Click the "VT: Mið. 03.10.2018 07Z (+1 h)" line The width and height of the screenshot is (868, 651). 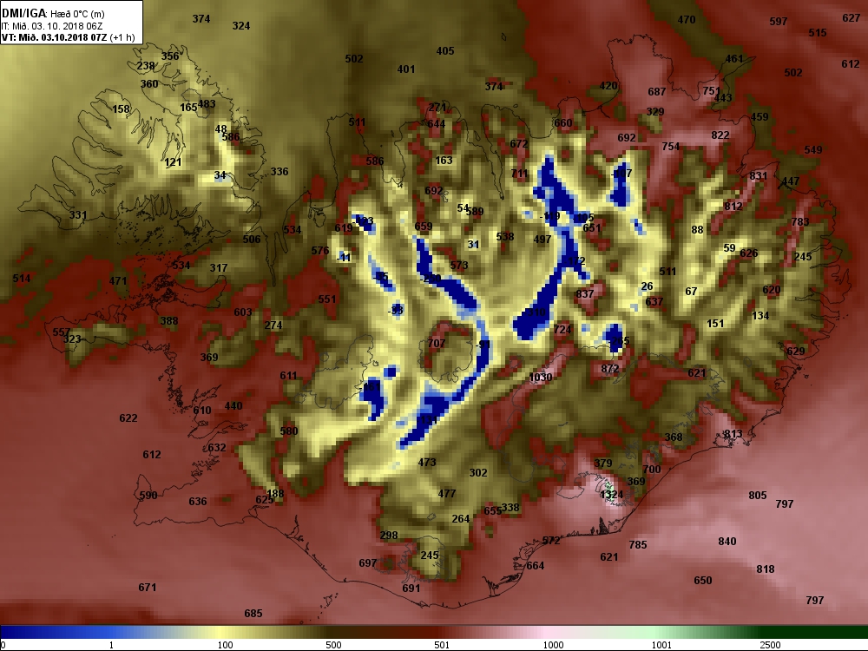coord(68,37)
